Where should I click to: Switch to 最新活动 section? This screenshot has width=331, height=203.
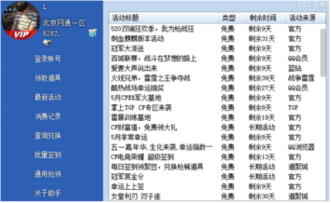(47, 97)
